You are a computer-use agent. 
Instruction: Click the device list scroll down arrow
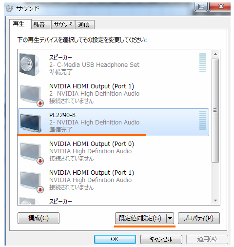point(215,200)
